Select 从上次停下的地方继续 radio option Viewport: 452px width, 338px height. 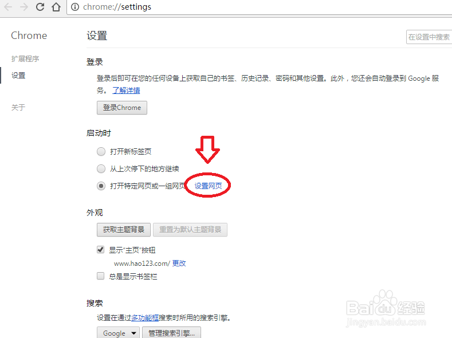[x=101, y=168]
